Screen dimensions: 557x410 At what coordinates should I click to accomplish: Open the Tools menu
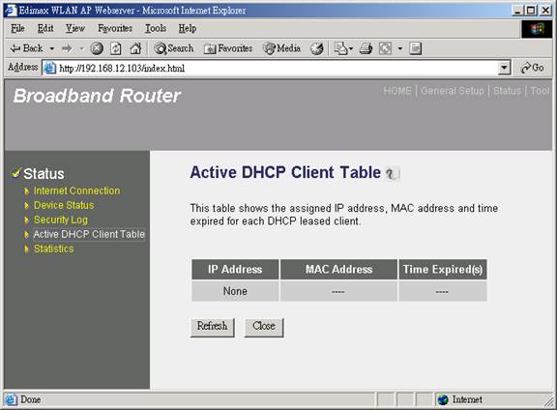156,28
